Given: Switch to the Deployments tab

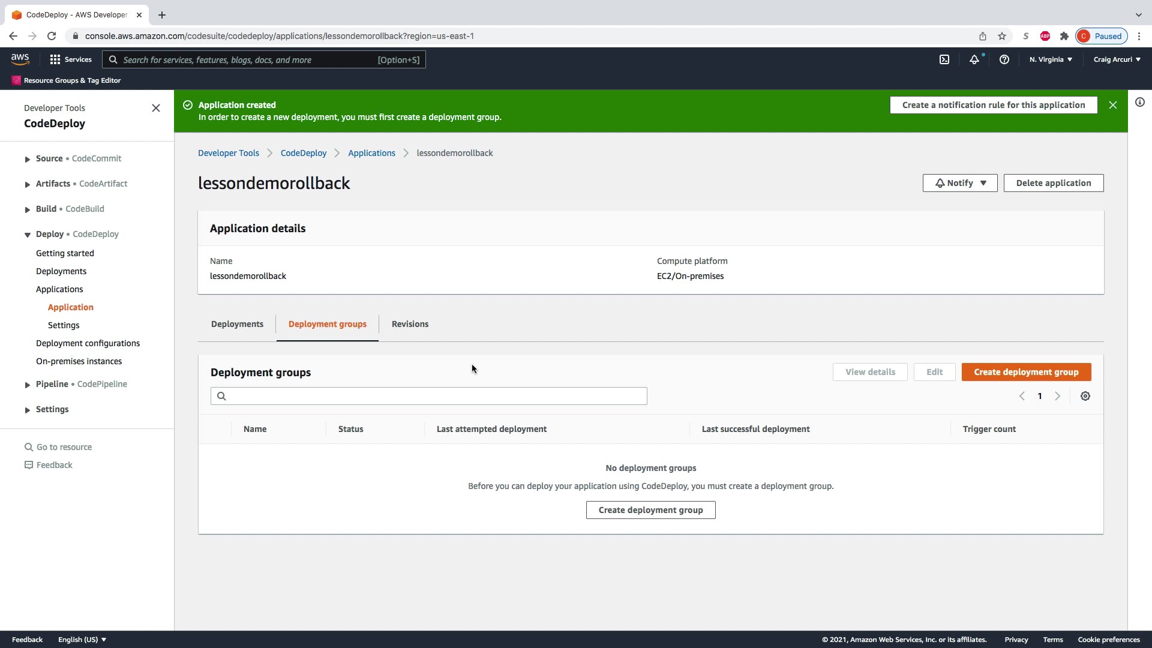Looking at the screenshot, I should 237,324.
